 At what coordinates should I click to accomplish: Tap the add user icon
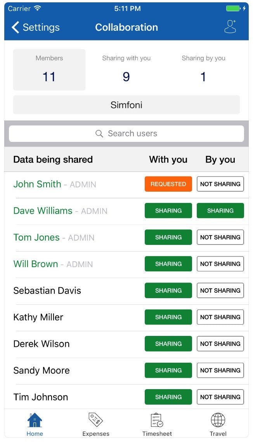230,27
